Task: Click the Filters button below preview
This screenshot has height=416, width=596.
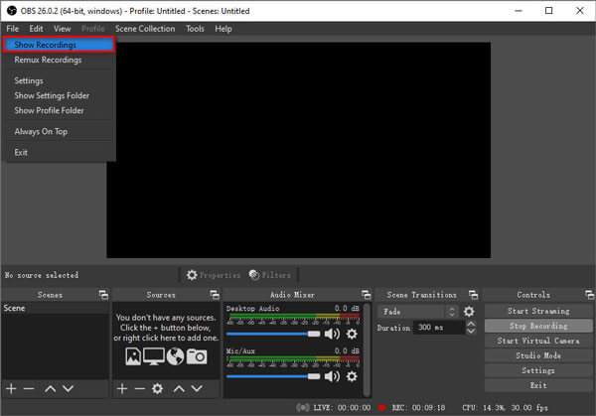Action: 270,275
